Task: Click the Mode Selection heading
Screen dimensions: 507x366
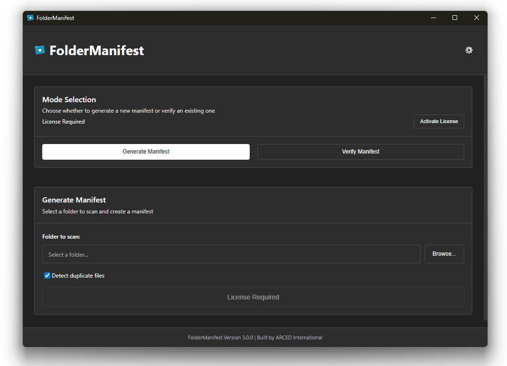Action: (69, 100)
